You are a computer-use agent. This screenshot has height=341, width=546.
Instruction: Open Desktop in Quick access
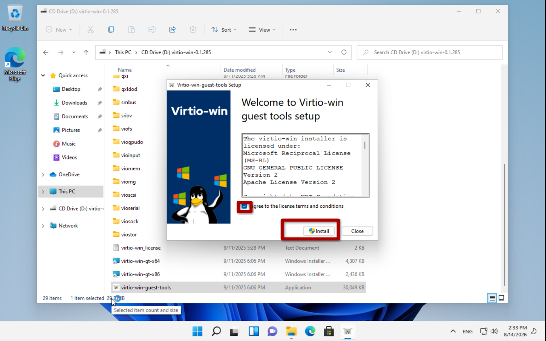[71, 89]
